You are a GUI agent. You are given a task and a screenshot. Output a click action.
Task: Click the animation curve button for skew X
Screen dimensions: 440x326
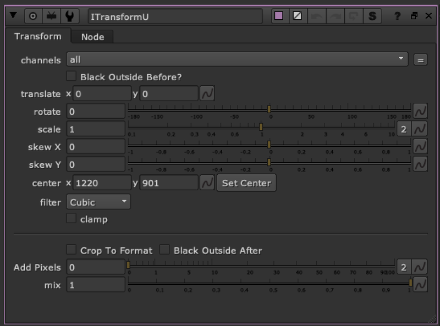420,147
